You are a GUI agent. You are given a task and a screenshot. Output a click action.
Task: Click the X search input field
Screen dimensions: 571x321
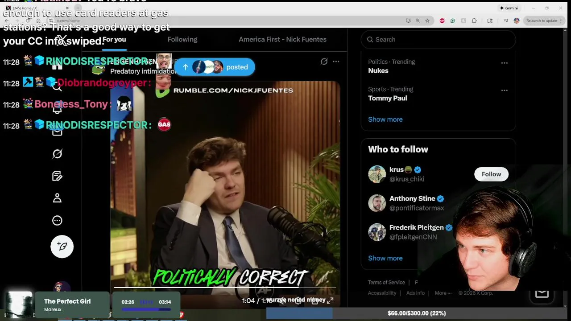439,39
